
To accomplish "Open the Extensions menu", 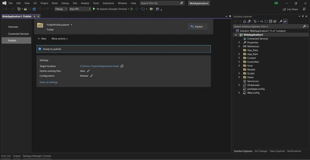I will pyautogui.click(x=108, y=3).
